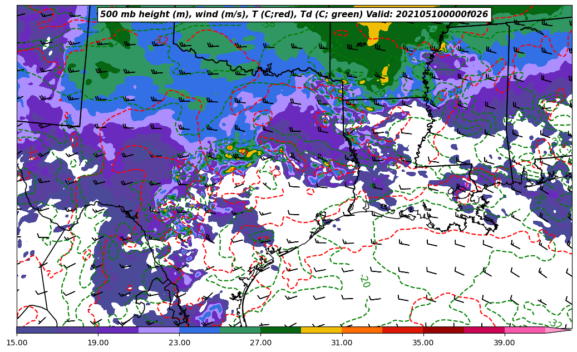The width and height of the screenshot is (577, 352).
Task: Click the 23.00 colorbar tick label
Action: (179, 343)
